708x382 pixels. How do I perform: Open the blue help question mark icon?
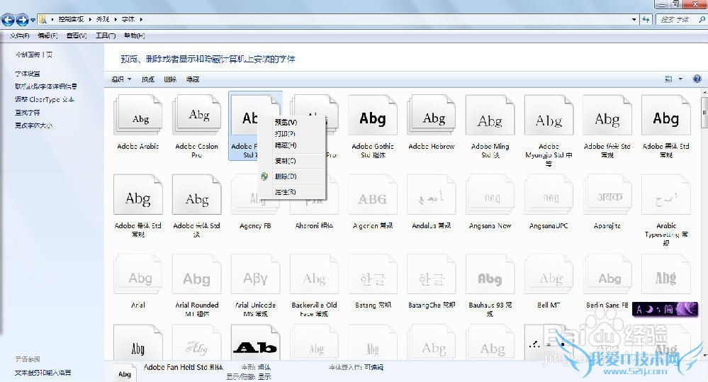point(697,79)
